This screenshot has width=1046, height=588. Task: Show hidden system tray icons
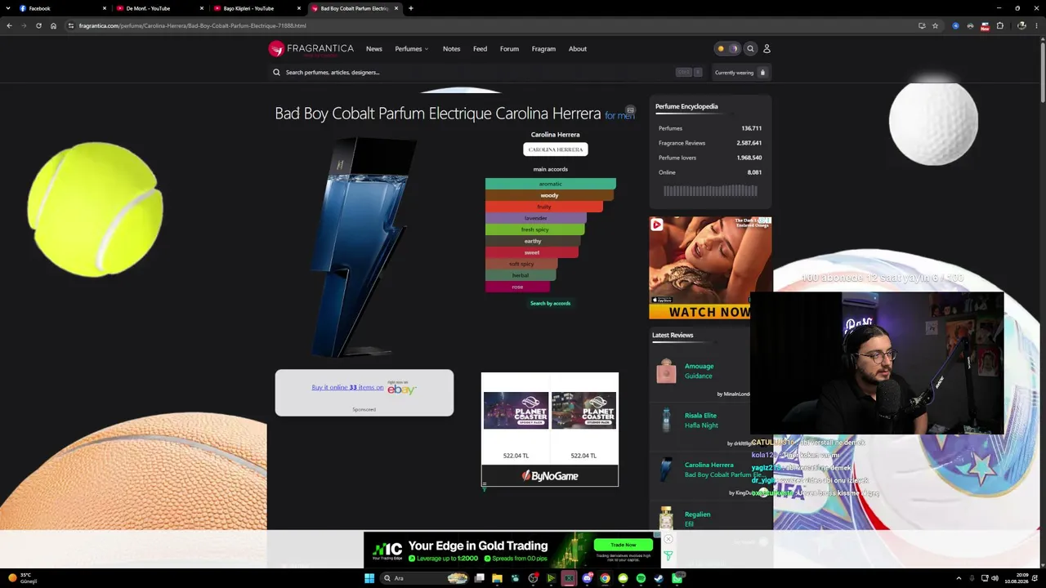coord(959,578)
